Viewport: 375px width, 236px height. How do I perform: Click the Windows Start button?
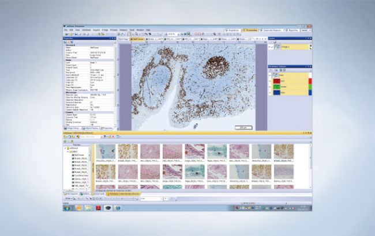[x=67, y=207]
